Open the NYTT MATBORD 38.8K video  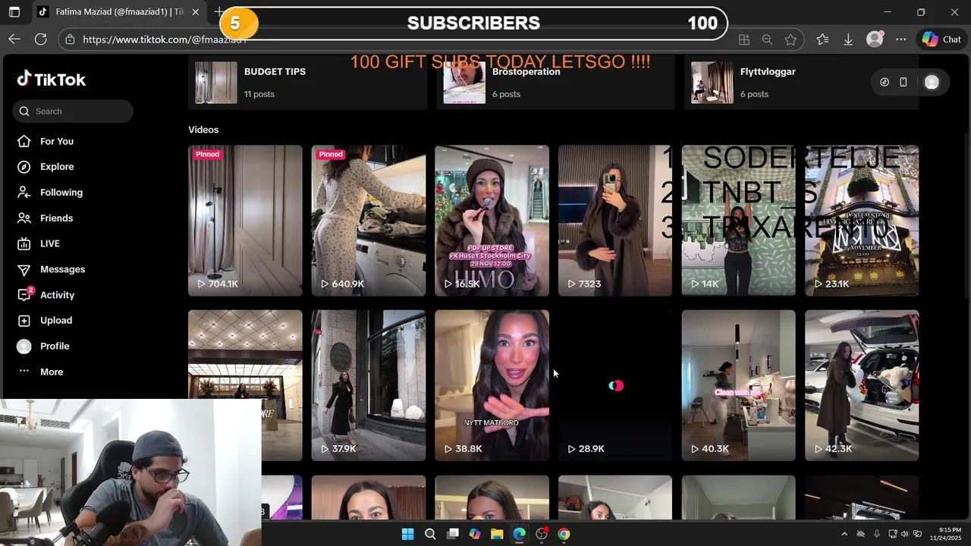tap(492, 385)
